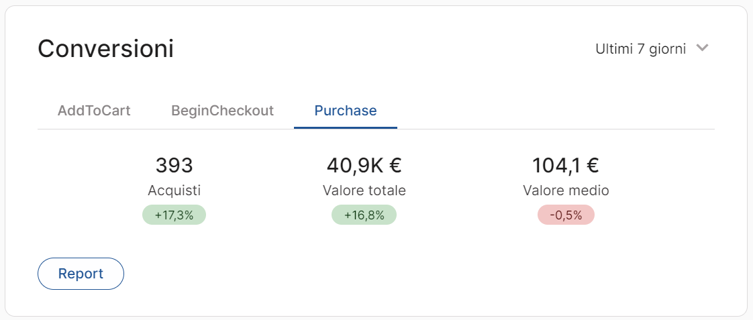This screenshot has width=753, height=320.
Task: Click the Valore medio label
Action: coord(566,191)
